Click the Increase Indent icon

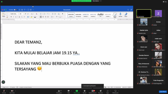[55, 14]
